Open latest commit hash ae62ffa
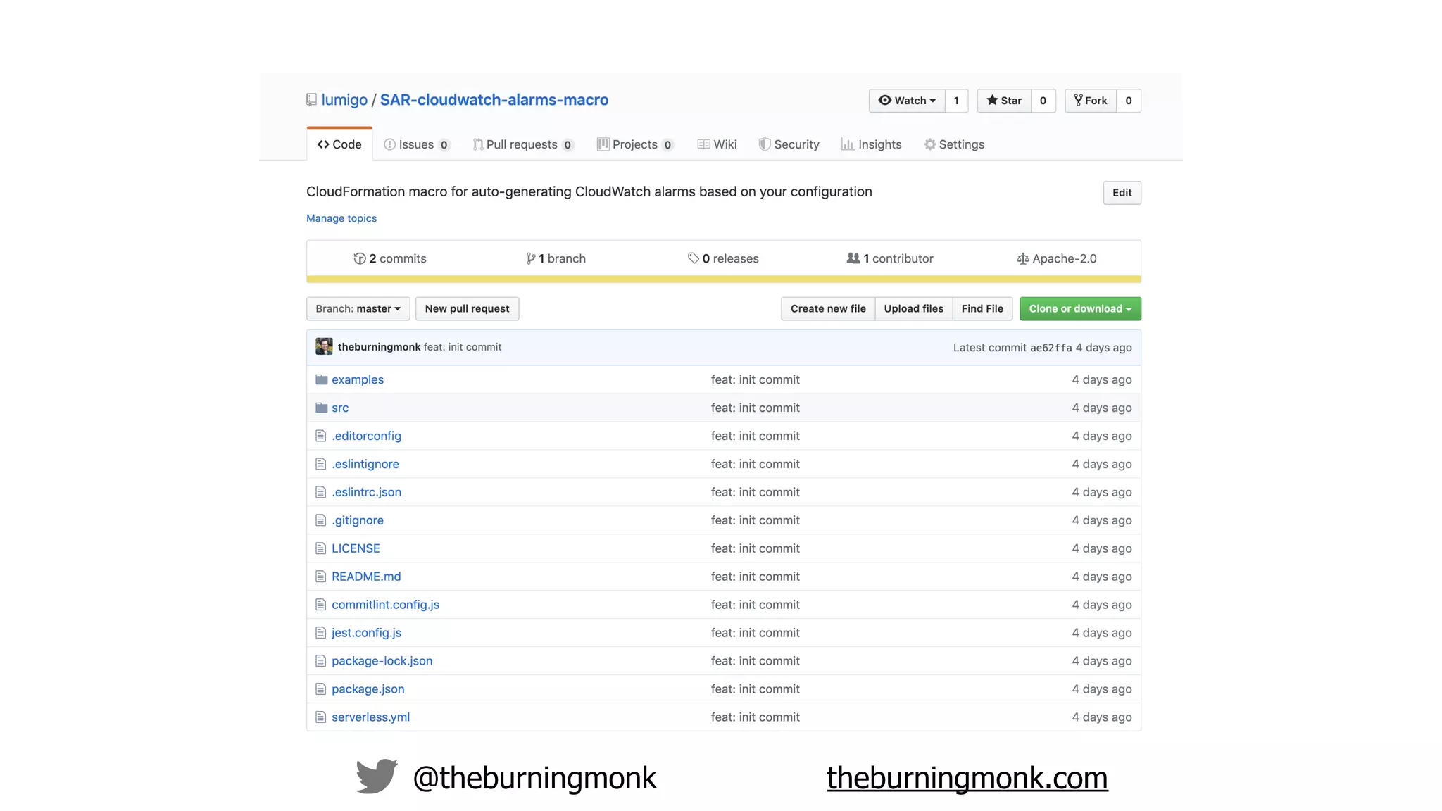The width and height of the screenshot is (1442, 811). (1051, 348)
